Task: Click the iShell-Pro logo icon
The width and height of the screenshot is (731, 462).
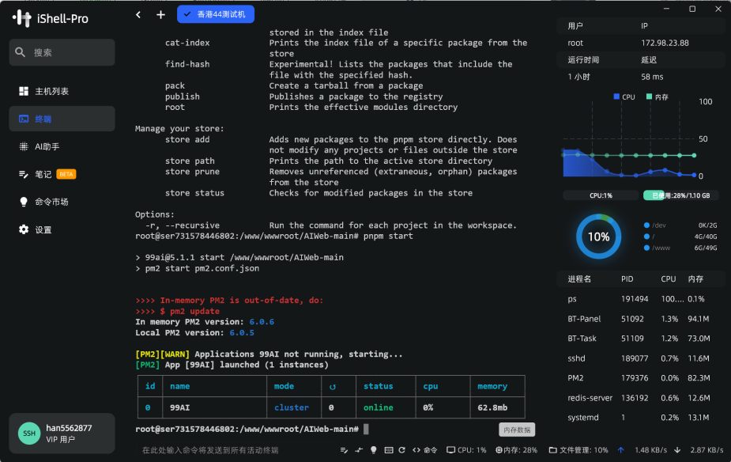Action: [22, 18]
